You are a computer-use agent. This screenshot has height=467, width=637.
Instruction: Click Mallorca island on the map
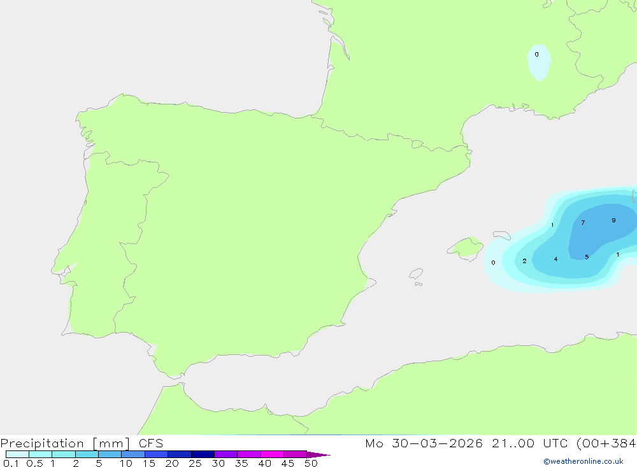click(466, 248)
